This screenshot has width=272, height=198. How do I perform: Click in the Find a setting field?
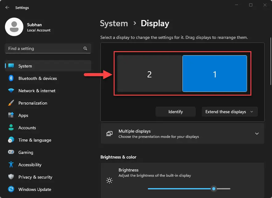pyautogui.click(x=48, y=48)
